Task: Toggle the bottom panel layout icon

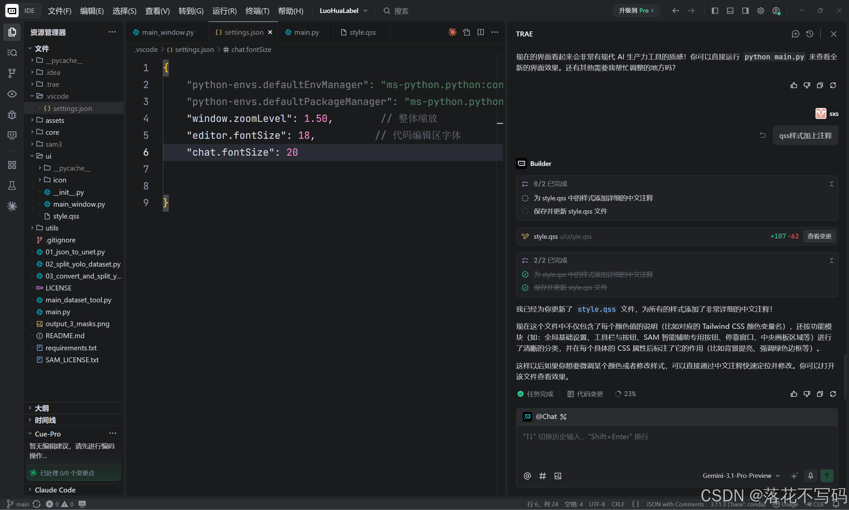Action: point(730,11)
